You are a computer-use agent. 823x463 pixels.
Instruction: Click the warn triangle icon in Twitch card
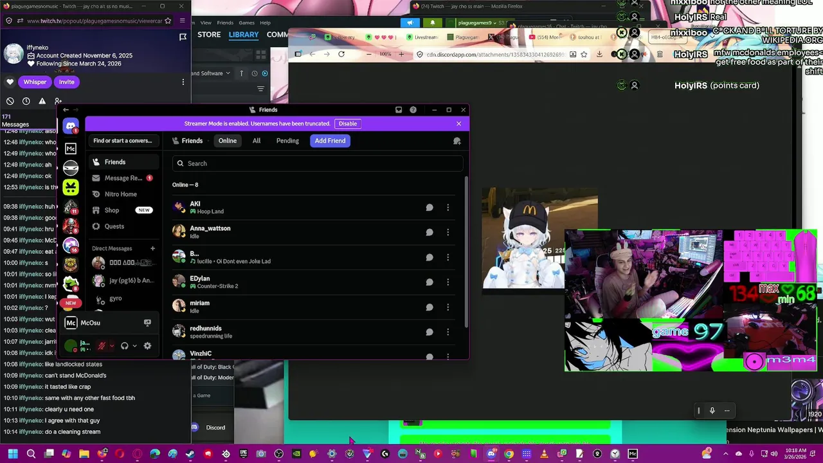[x=42, y=101]
